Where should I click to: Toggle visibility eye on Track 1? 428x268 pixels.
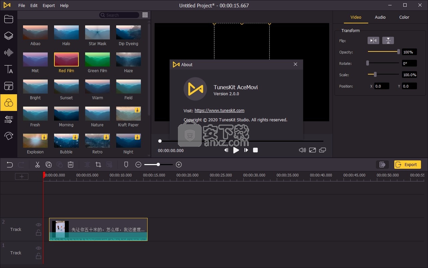(x=38, y=248)
